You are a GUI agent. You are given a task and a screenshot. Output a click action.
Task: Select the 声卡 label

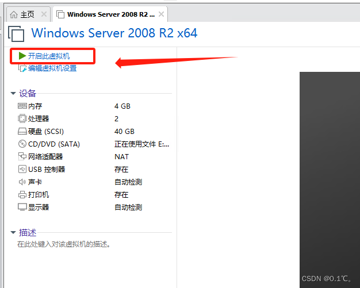pos(35,182)
